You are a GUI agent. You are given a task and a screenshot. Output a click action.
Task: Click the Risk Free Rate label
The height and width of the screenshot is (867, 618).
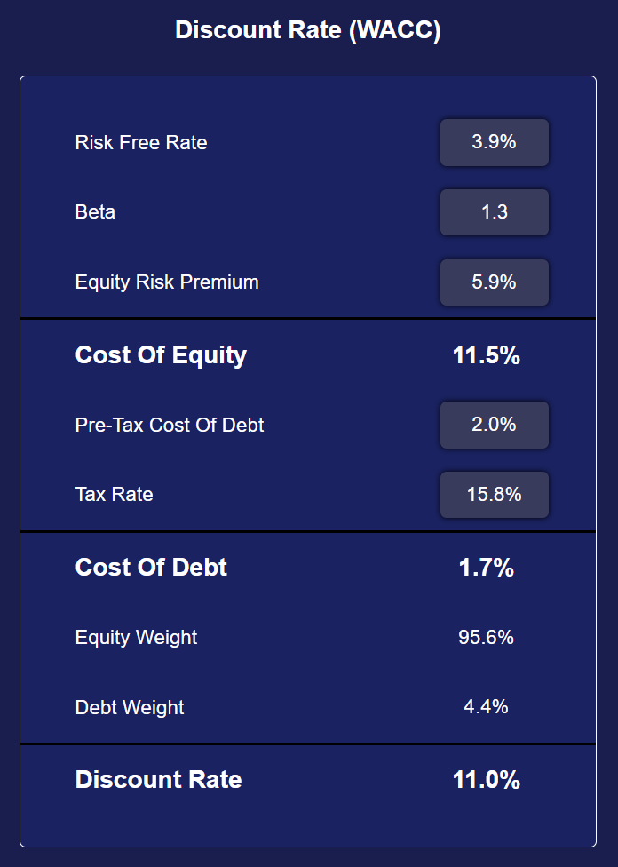tap(141, 143)
